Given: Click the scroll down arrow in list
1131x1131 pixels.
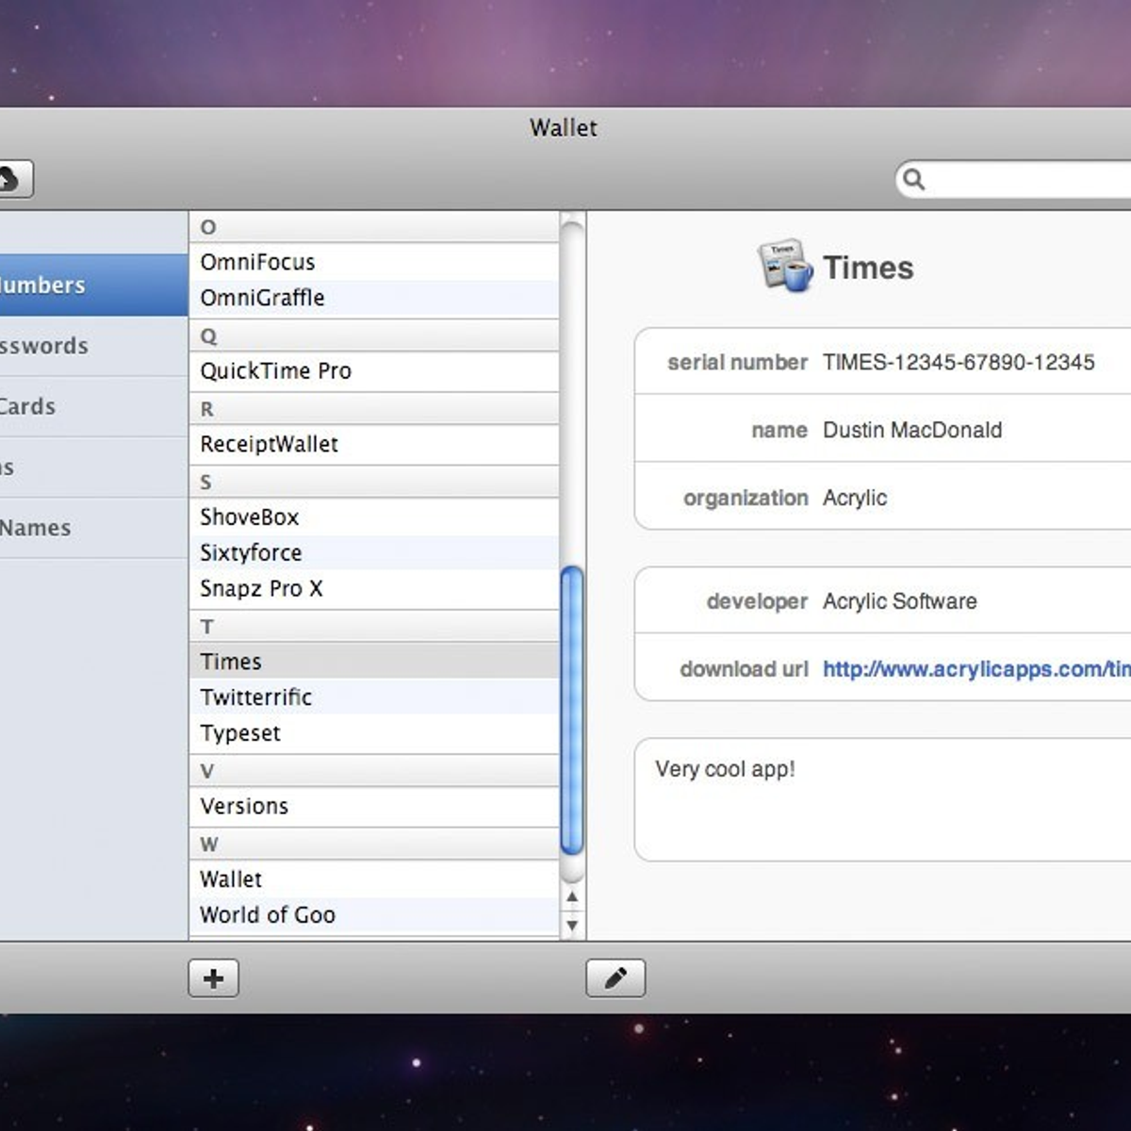Looking at the screenshot, I should point(571,926).
